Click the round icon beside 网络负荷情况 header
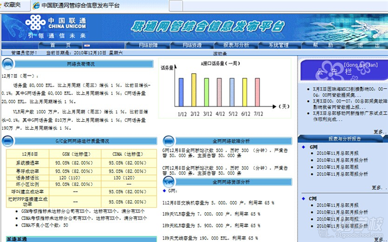388x242 pixels. pos(7,64)
